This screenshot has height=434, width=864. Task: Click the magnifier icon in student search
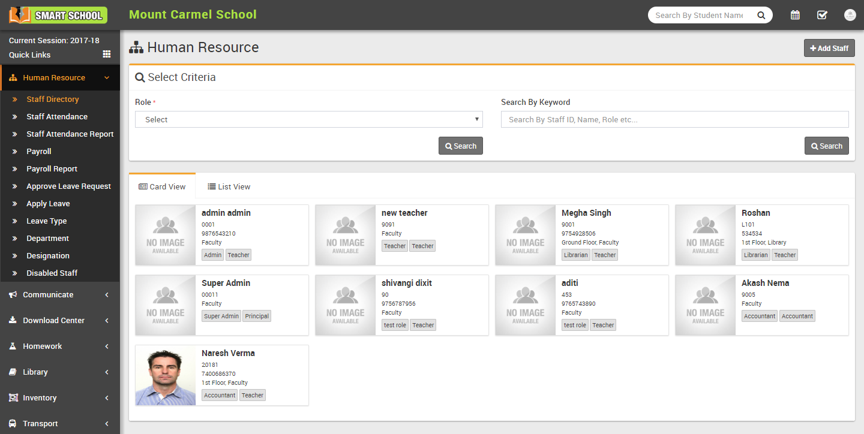[761, 16]
